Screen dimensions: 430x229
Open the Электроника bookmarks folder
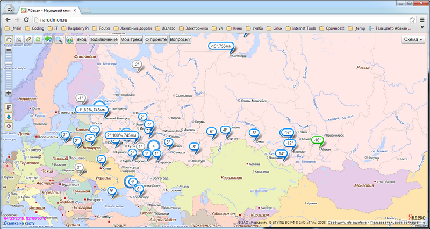coord(193,28)
